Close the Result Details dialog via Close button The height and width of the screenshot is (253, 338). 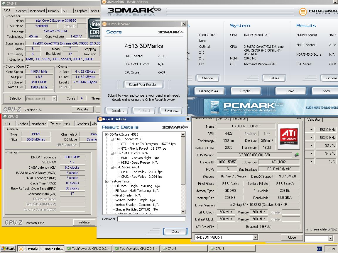pyautogui.click(x=175, y=232)
